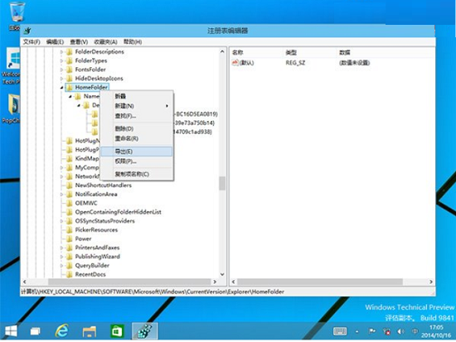Image resolution: width=456 pixels, height=342 pixels.
Task: Click the FolderTypes folder icon
Action: pyautogui.click(x=70, y=60)
